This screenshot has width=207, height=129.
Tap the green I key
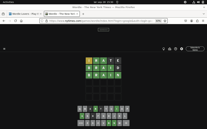tap(117, 109)
